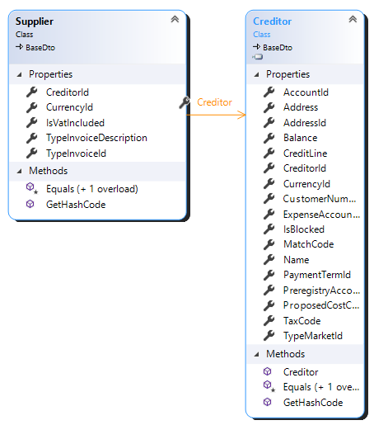Viewport: 374px width, 425px height.
Task: Collapse the Creditor Methods section
Action: tap(256, 354)
